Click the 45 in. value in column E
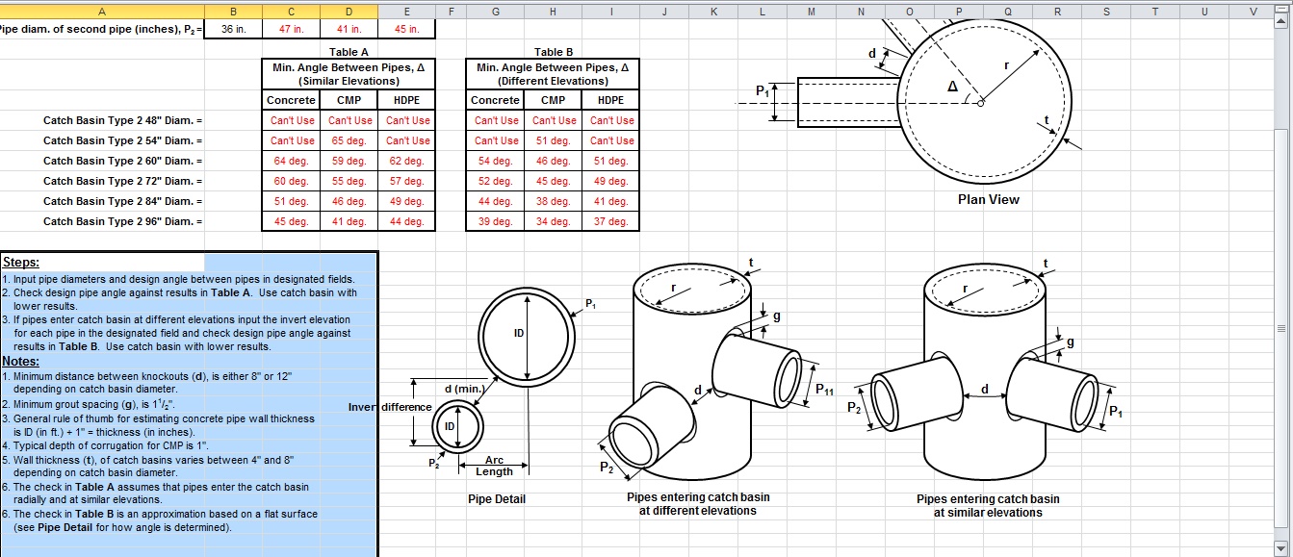Viewport: 1293px width, 557px height. point(407,29)
